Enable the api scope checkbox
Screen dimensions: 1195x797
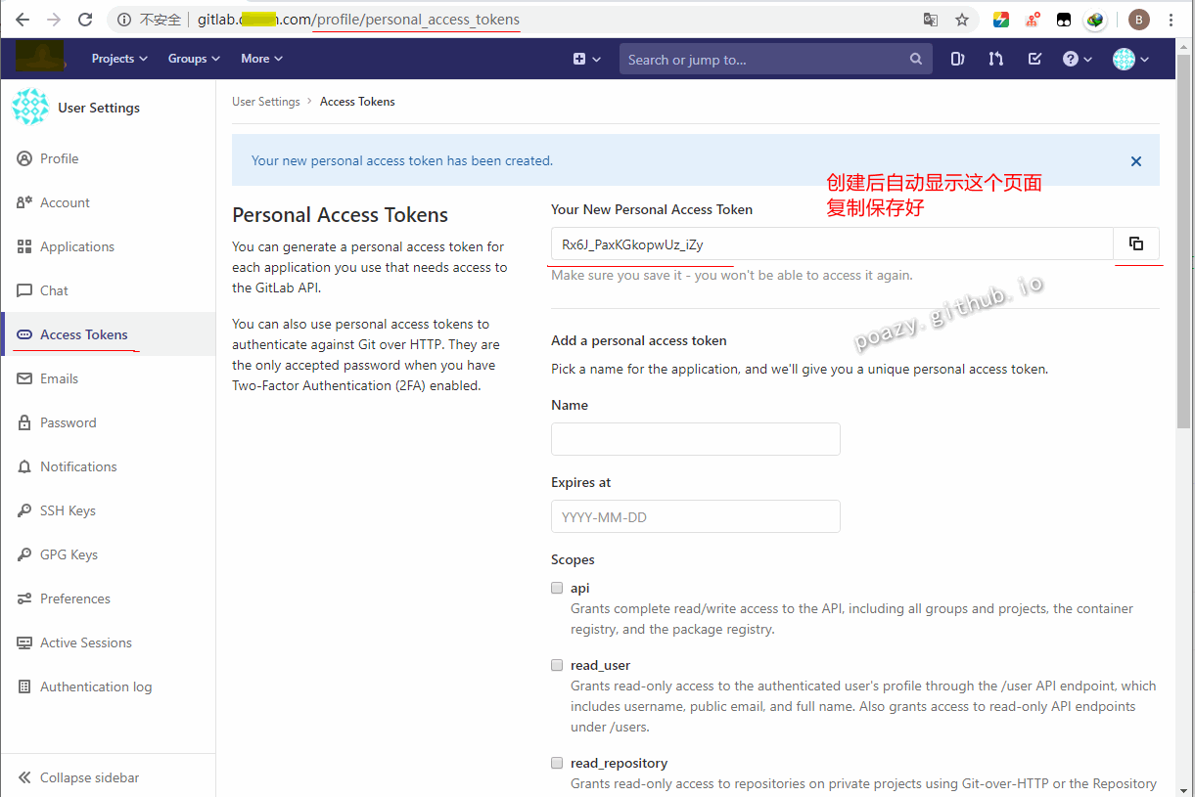pos(556,588)
